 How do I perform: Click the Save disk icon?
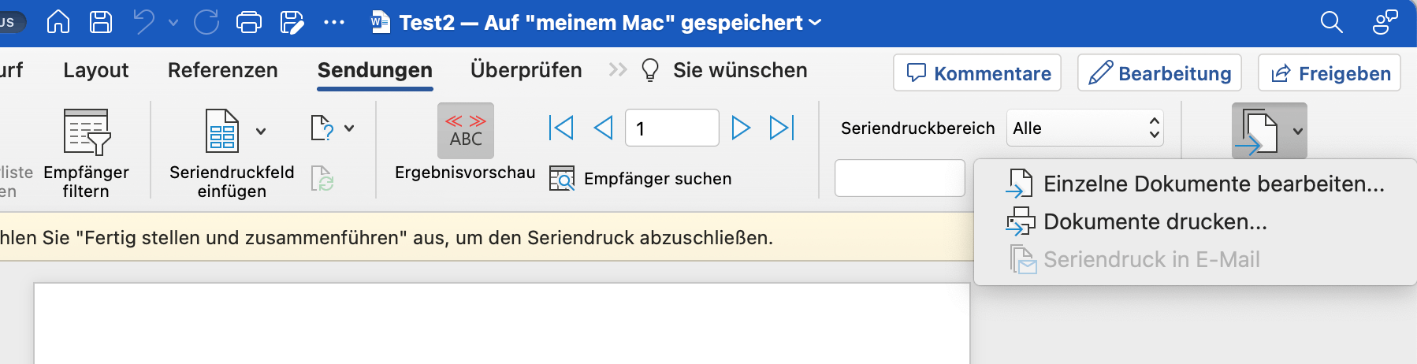click(x=101, y=22)
